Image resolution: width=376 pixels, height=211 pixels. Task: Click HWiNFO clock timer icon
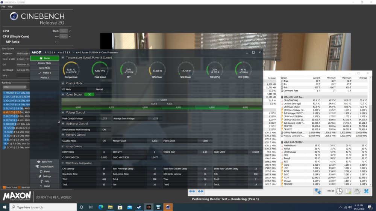[339, 191]
